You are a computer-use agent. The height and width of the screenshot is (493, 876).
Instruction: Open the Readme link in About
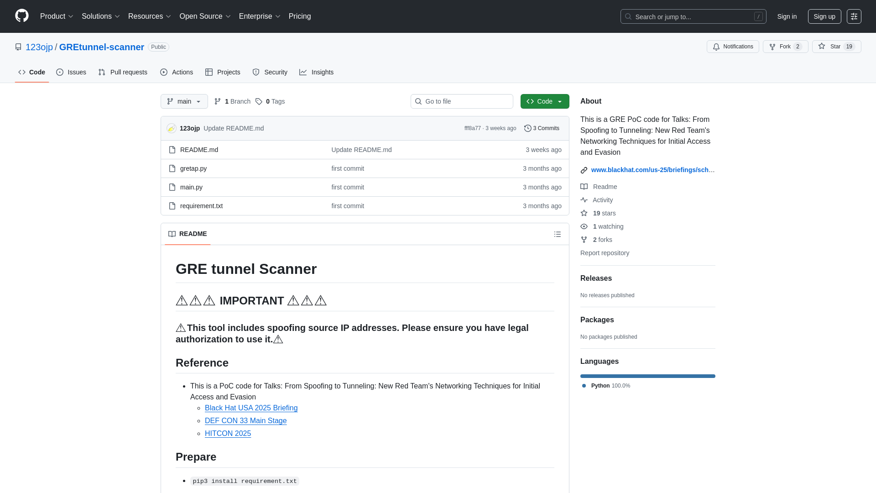pos(599,187)
